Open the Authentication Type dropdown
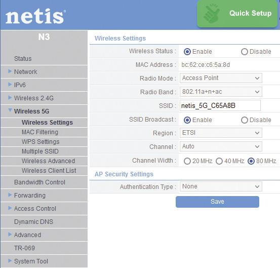This screenshot has height=268, width=280. coord(221,186)
